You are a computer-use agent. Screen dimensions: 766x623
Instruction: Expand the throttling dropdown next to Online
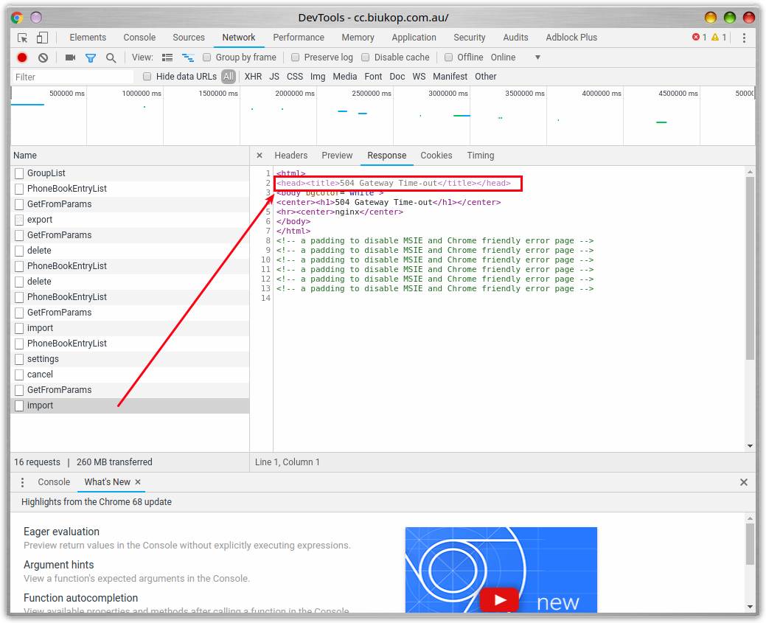click(x=537, y=58)
